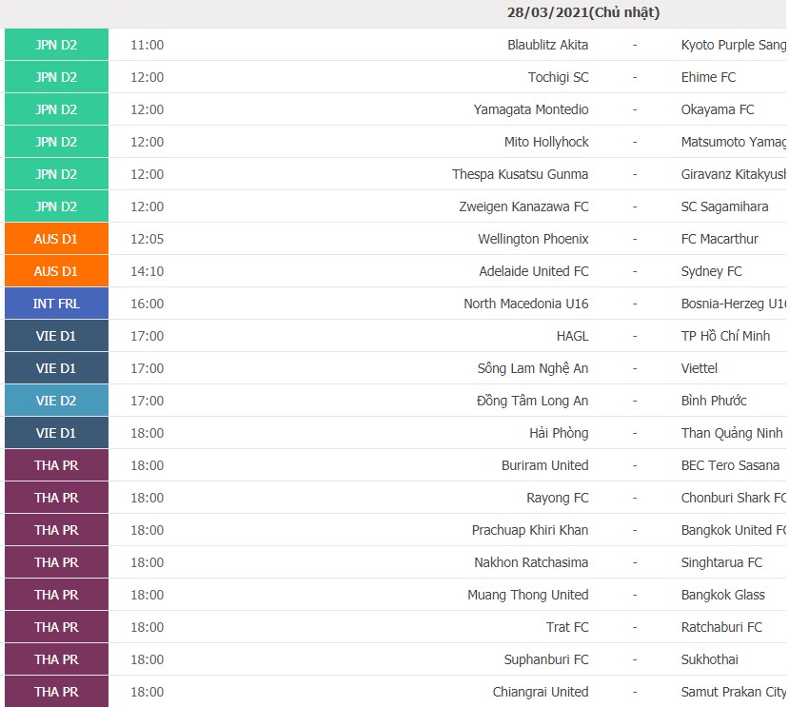Select Thespa Kusatsu Gunma team name
This screenshot has width=789, height=707.
[x=521, y=174]
